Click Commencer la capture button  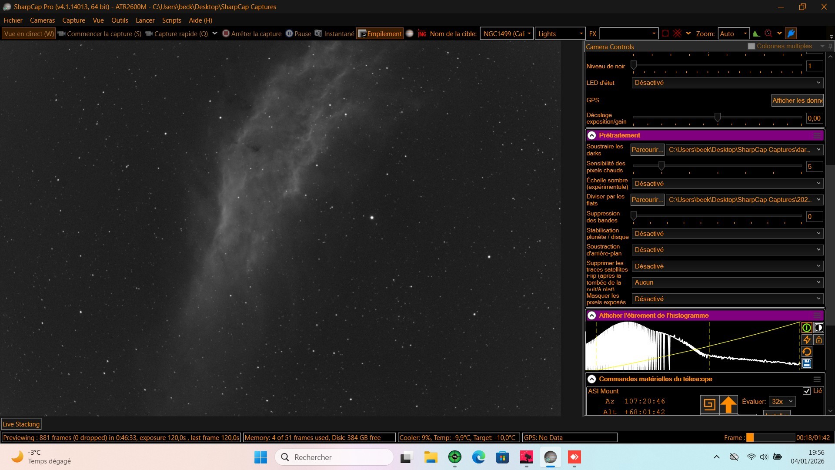(x=100, y=34)
